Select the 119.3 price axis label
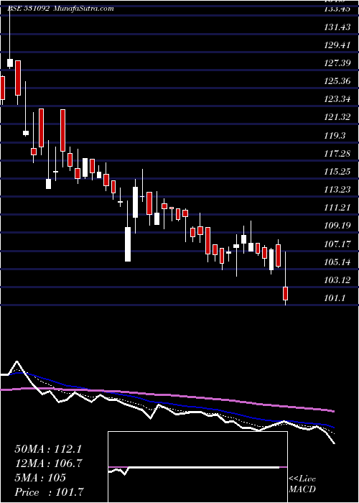 click(335, 136)
